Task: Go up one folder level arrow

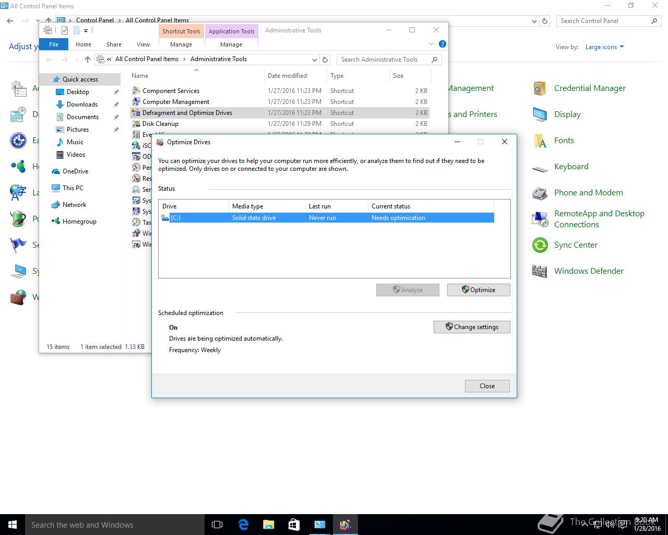Action: click(88, 60)
